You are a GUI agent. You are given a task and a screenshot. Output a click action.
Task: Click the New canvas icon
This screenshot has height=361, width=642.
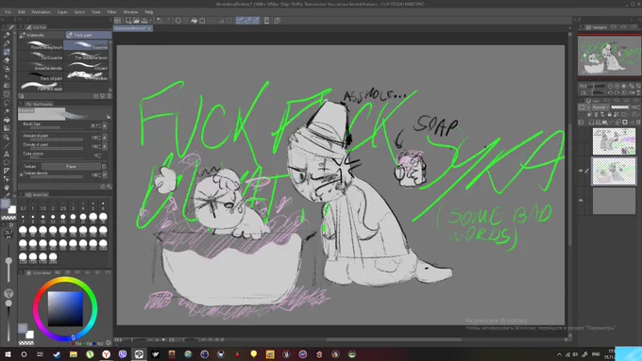(128, 21)
